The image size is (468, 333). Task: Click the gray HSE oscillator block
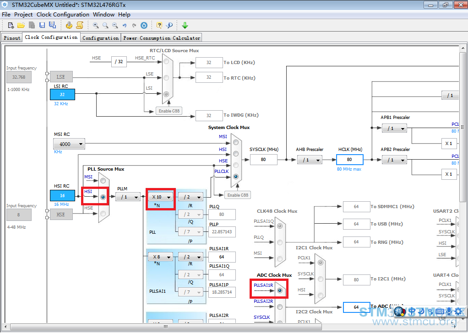tap(61, 215)
